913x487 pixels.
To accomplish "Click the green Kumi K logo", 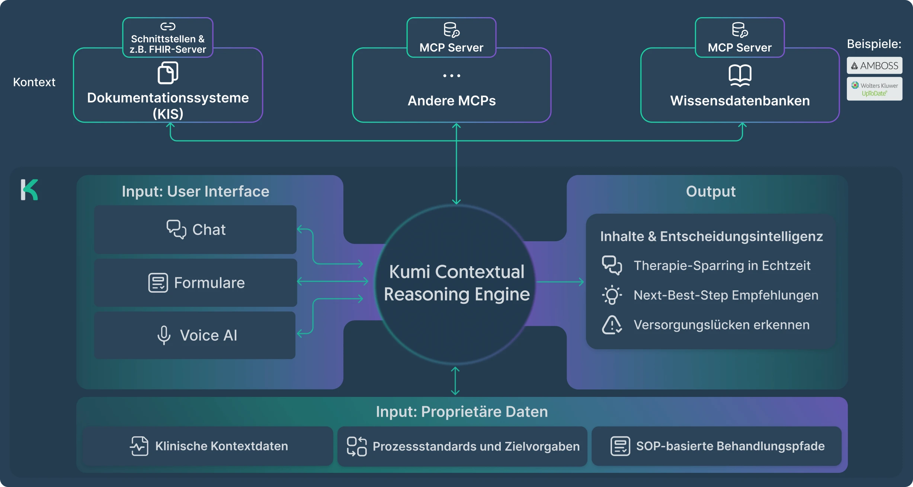I will pyautogui.click(x=29, y=190).
